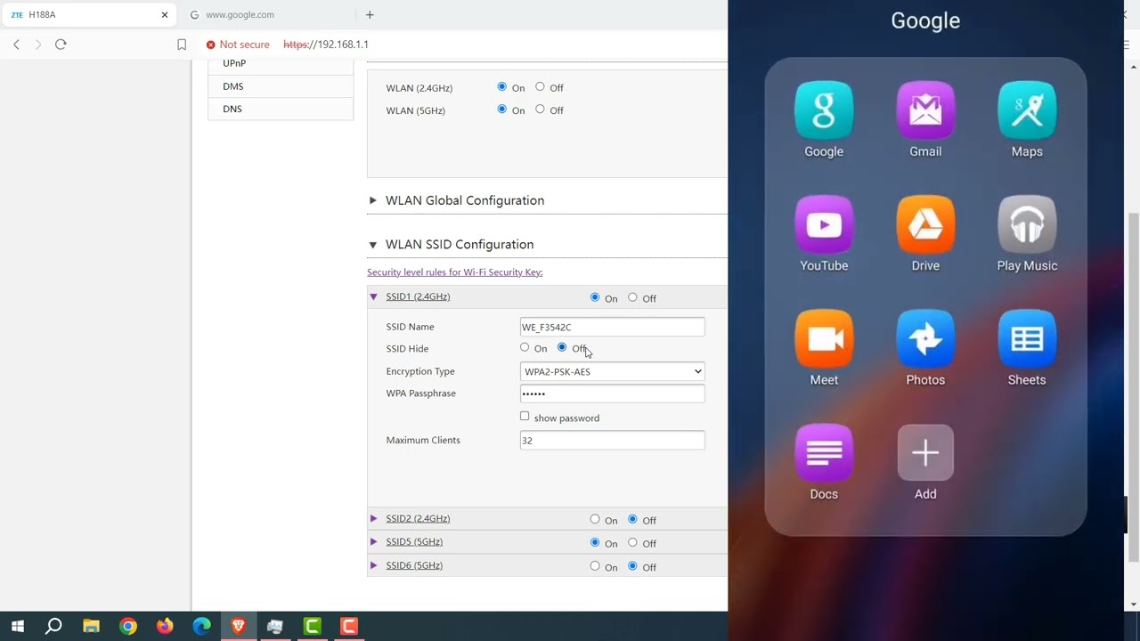
Task: Expand the SSID5 (5GHz) arrow
Action: point(373,541)
